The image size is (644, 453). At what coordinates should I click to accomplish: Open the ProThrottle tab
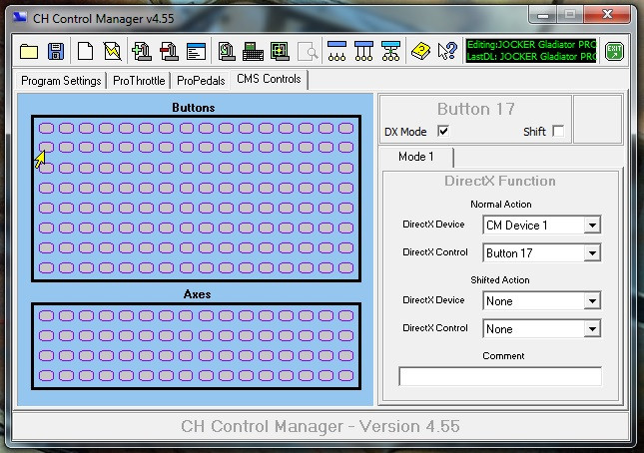(x=139, y=80)
